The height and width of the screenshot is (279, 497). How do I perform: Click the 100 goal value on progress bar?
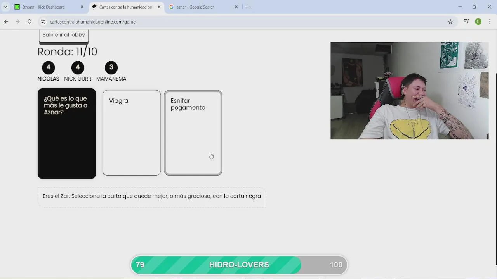(x=336, y=265)
